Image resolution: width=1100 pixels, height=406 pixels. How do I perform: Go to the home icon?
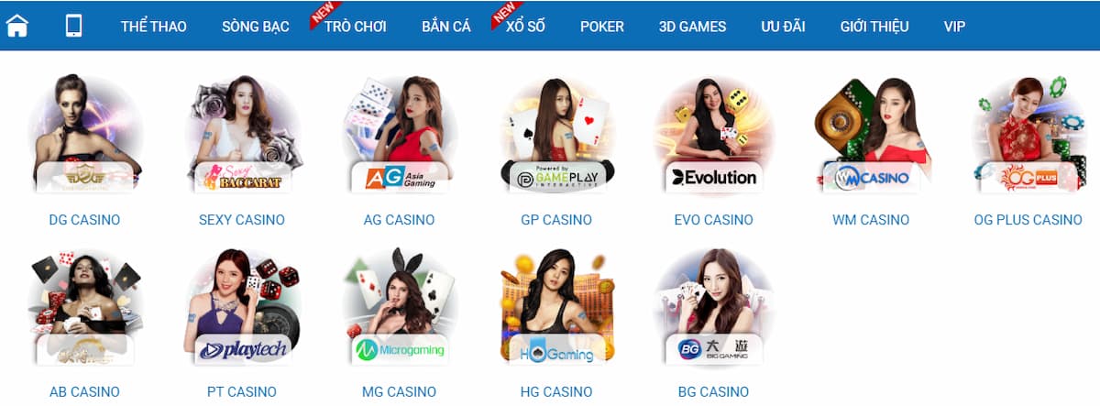17,26
